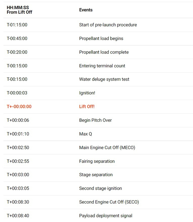Select the "Propellant load begins" event
Screen dimensions: 193x222
click(101, 38)
